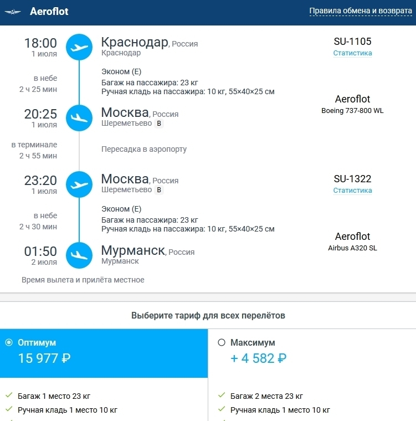Image resolution: width=416 pixels, height=421 pixels.
Task: Click the Krasnodar departure plane icon
Action: pos(79,47)
